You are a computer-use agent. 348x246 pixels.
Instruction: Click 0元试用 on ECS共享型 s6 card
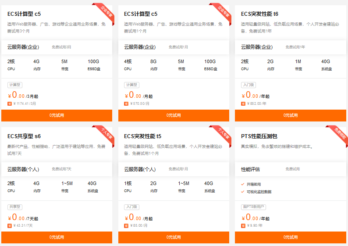pos(57,237)
